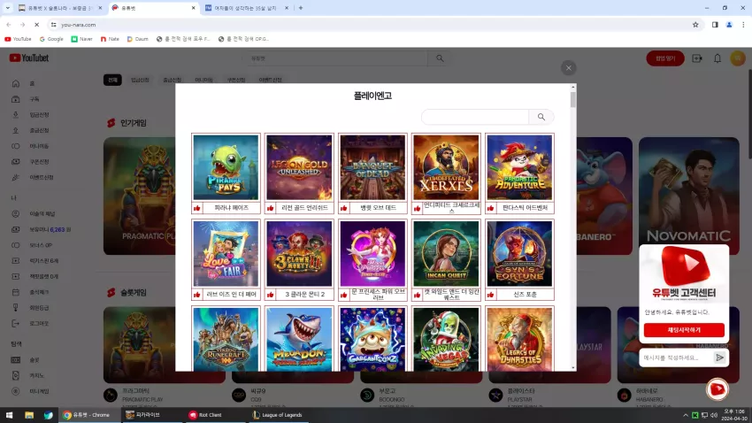Click the YouTubet logo
The width and height of the screenshot is (752, 423).
[x=29, y=58]
